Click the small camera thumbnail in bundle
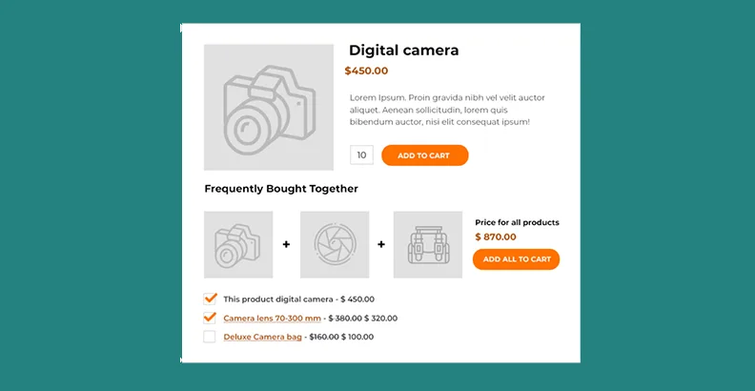The height and width of the screenshot is (391, 755). [x=238, y=245]
